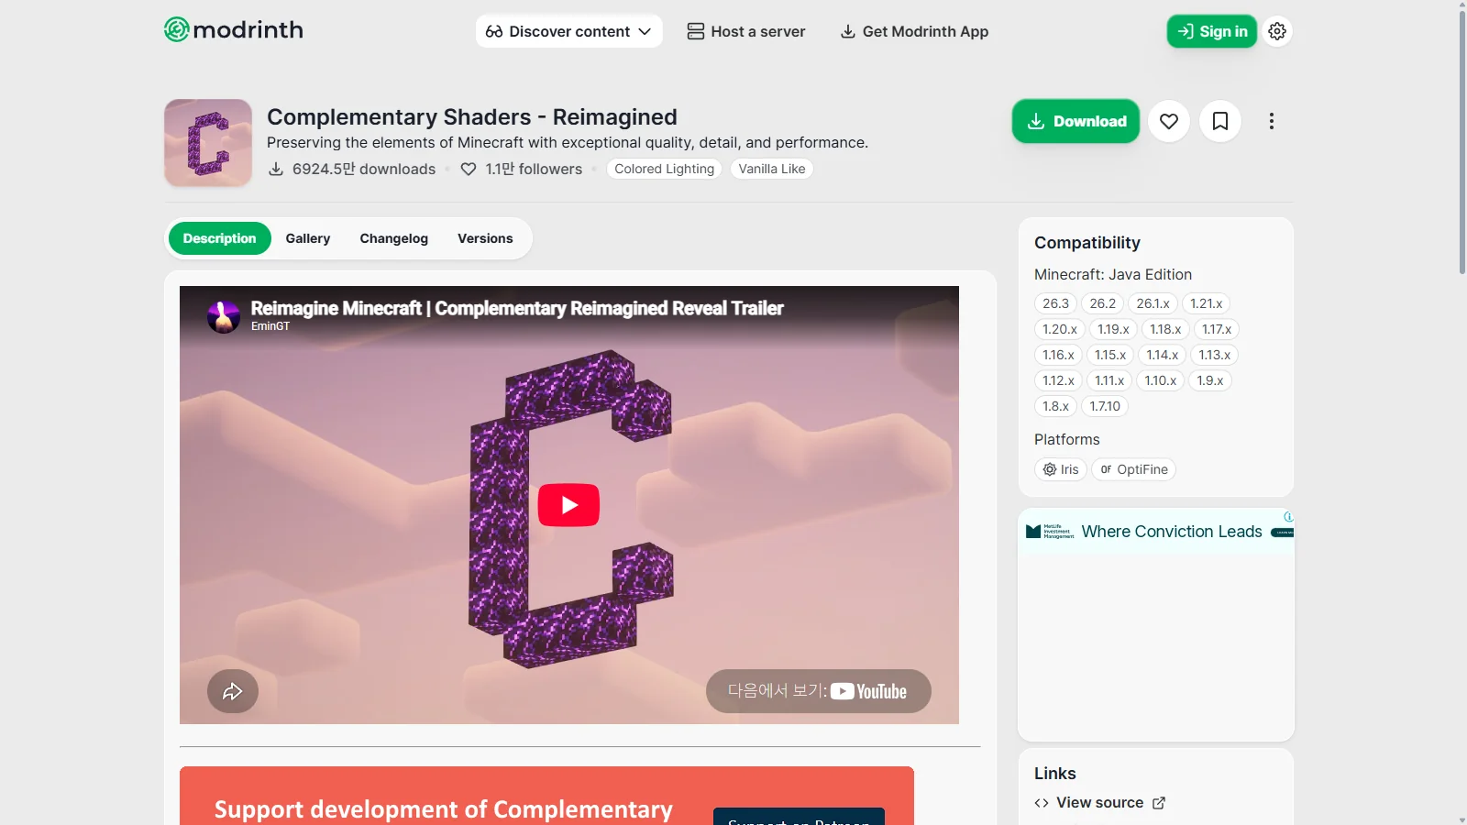Expand the Discover content dropdown
Viewport: 1467px width, 825px height.
coord(568,31)
